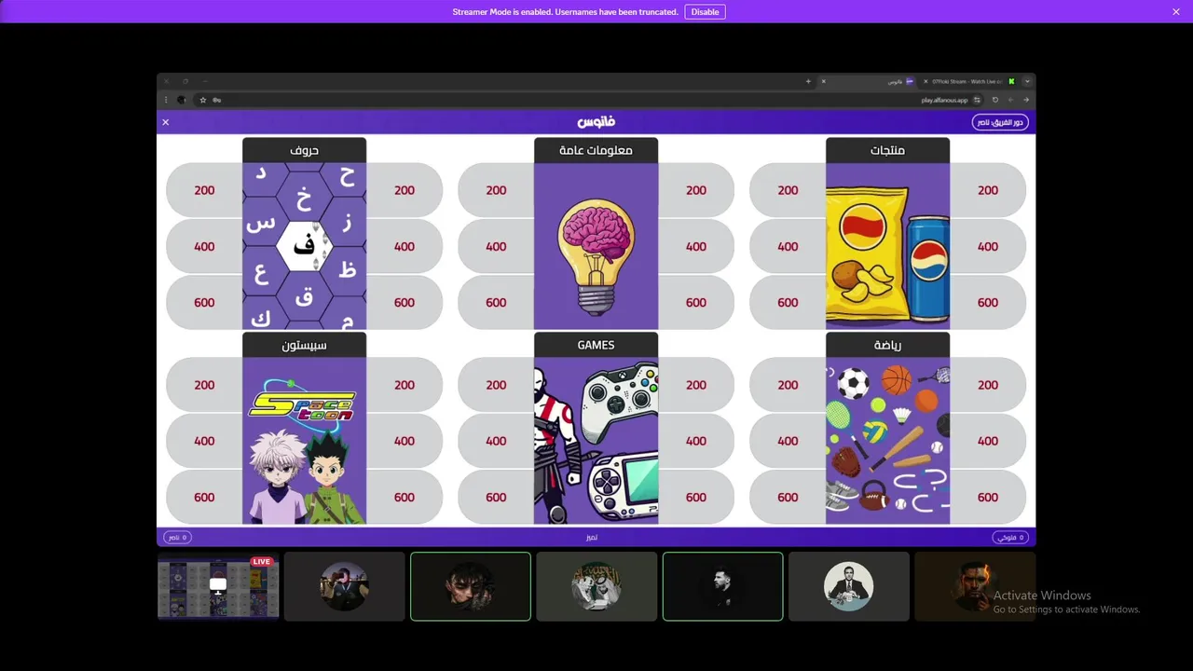The image size is (1193, 671).
Task: Select participant with fiery face avatar
Action: click(x=974, y=586)
